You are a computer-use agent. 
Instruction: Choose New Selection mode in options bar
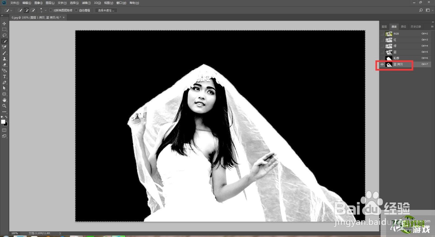20,10
